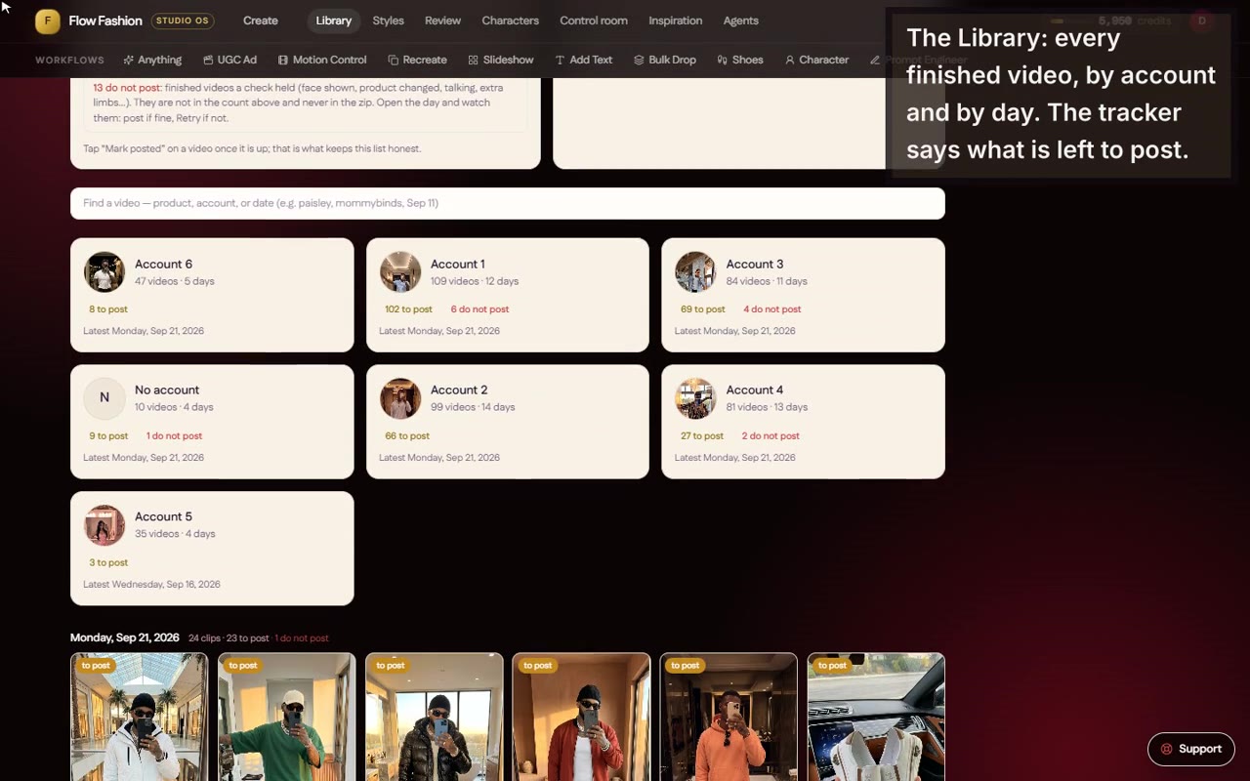Click the Account 4 avatar
This screenshot has width=1250, height=781.
(x=695, y=398)
